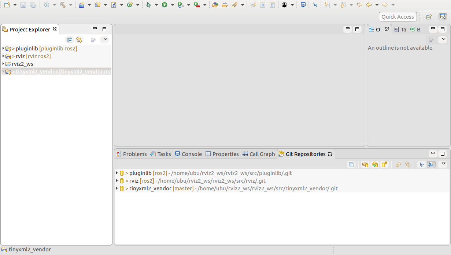The height and width of the screenshot is (255, 451).
Task: Select the rviz2_ws project folder
Action: pyautogui.click(x=22, y=64)
